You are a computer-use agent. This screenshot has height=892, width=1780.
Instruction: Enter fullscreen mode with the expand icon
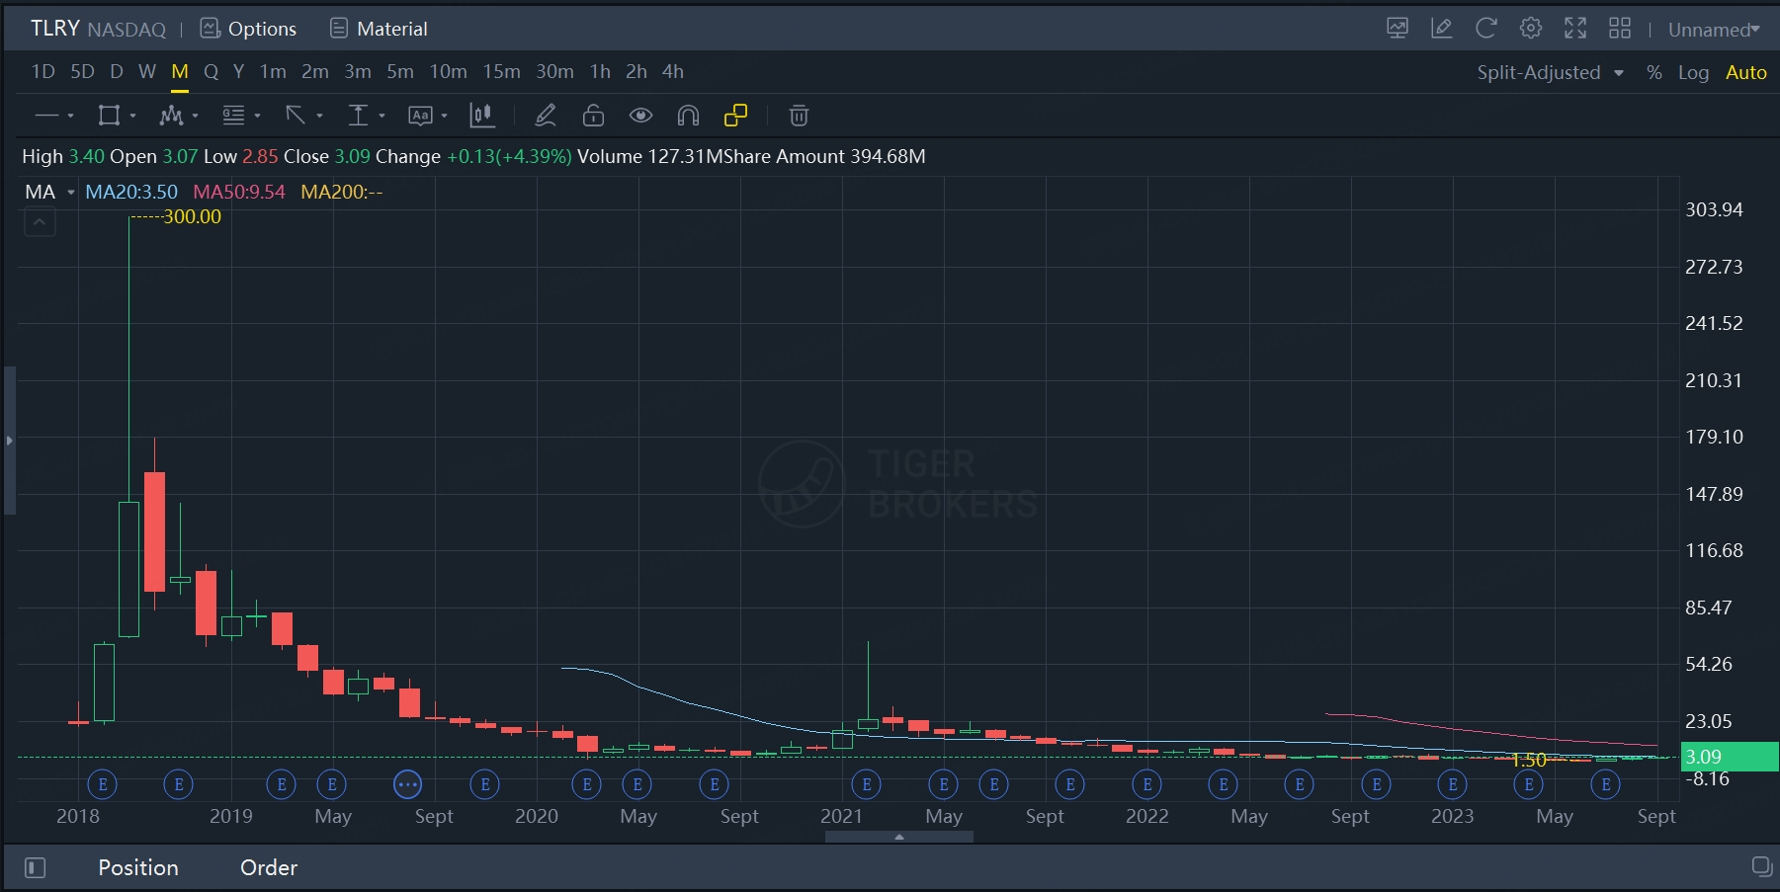[1574, 28]
